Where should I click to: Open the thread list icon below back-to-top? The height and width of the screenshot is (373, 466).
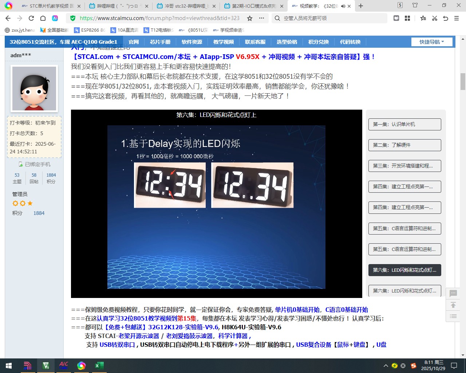(x=453, y=316)
